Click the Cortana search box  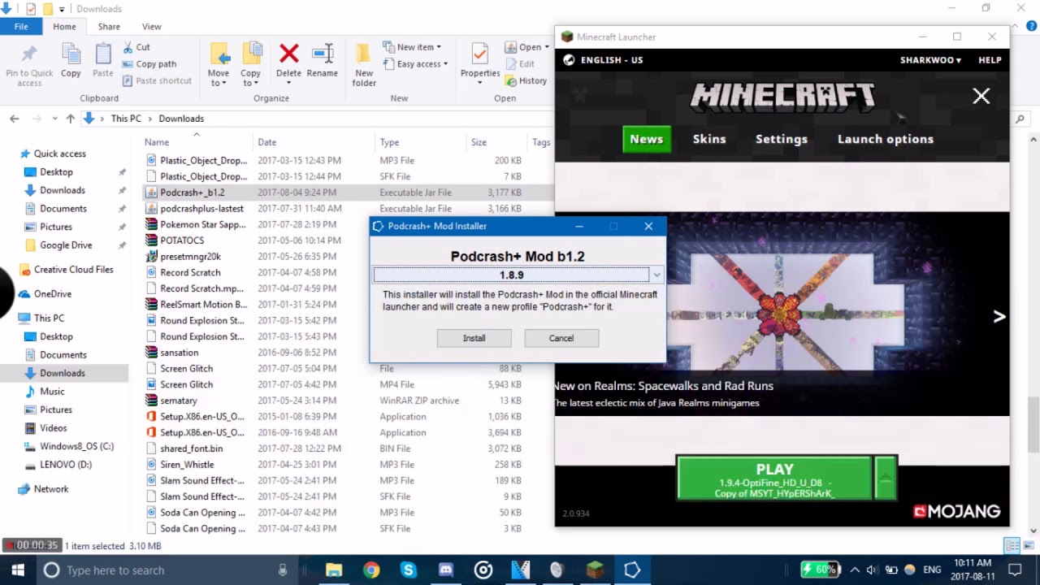pos(167,570)
